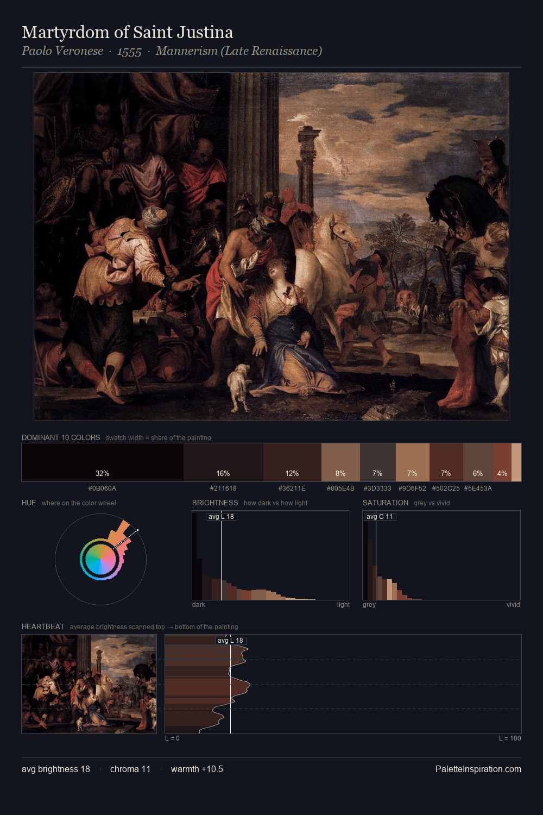Click the 'grey' axis label

click(369, 605)
